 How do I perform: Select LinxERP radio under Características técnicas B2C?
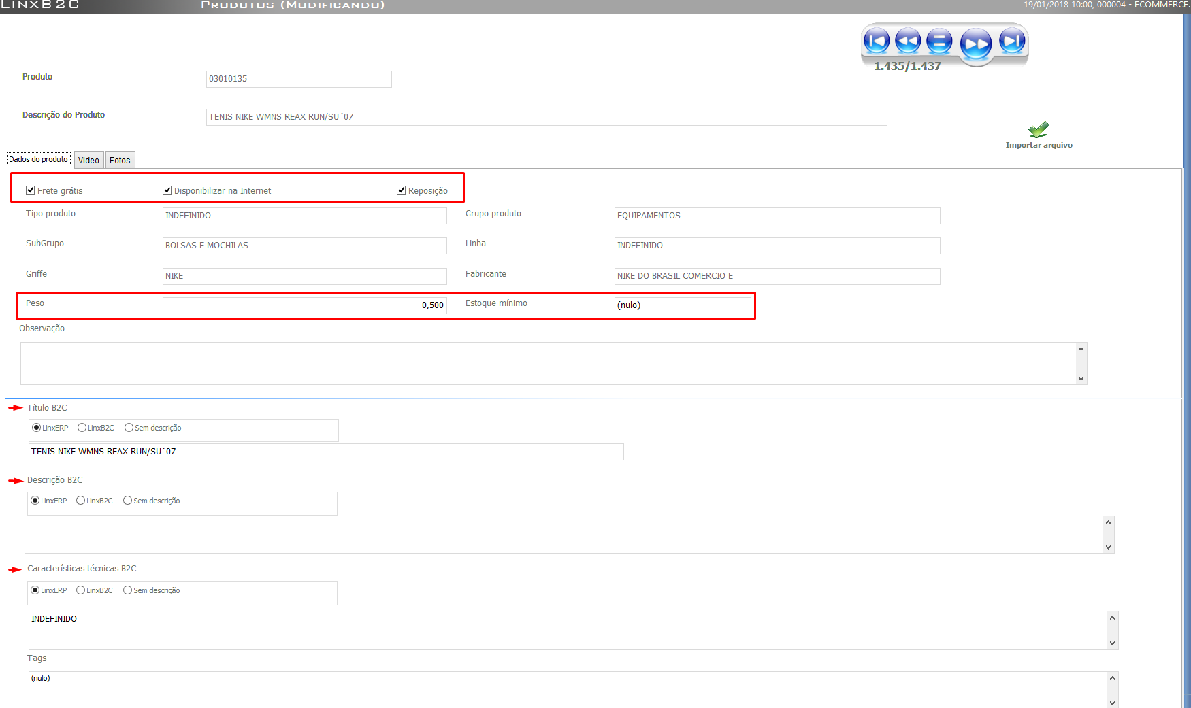pos(35,590)
